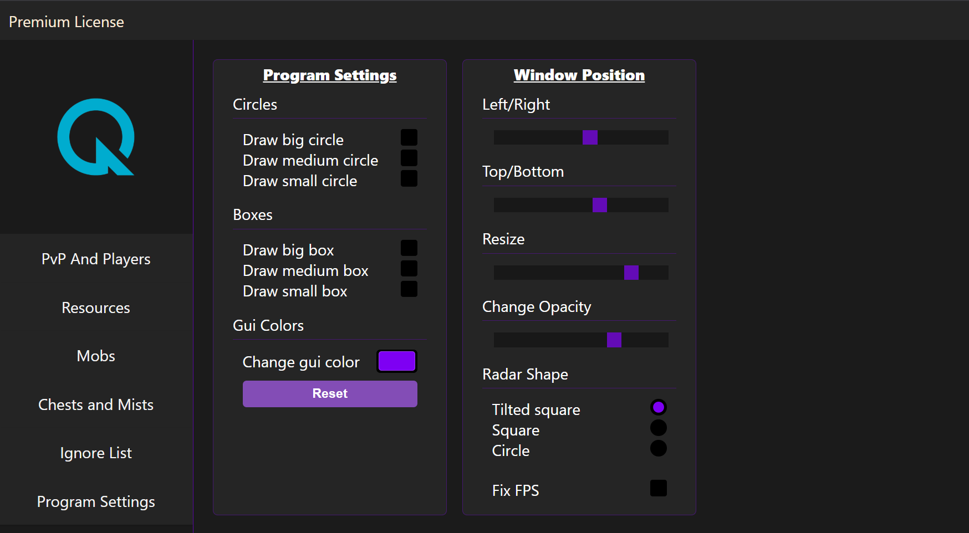This screenshot has width=969, height=533.
Task: Click the Top/Bottom slider handle
Action: click(x=600, y=205)
